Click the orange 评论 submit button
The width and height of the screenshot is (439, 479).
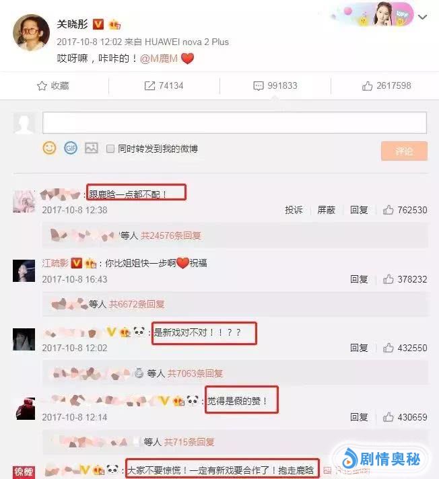coord(404,151)
